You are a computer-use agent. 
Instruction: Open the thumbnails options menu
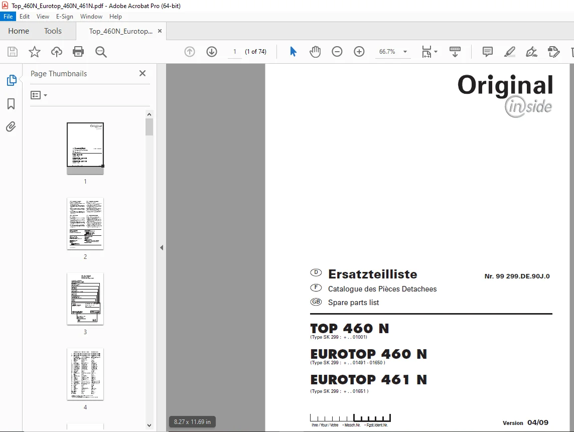39,95
